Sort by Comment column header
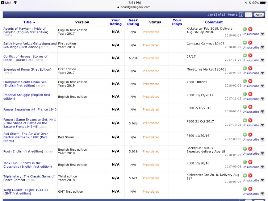This screenshot has width=268, height=201. tap(214, 22)
